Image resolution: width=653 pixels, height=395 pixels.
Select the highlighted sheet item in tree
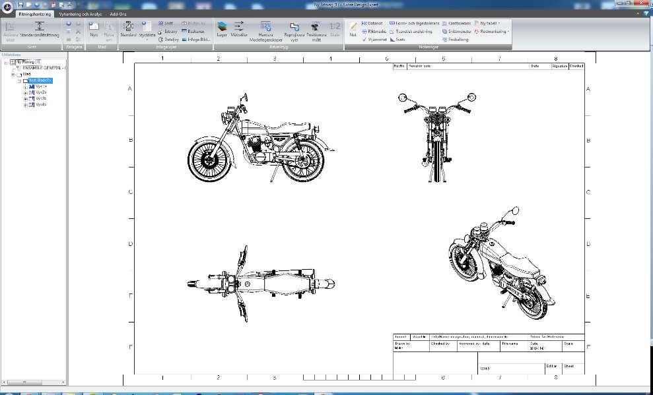(40, 80)
